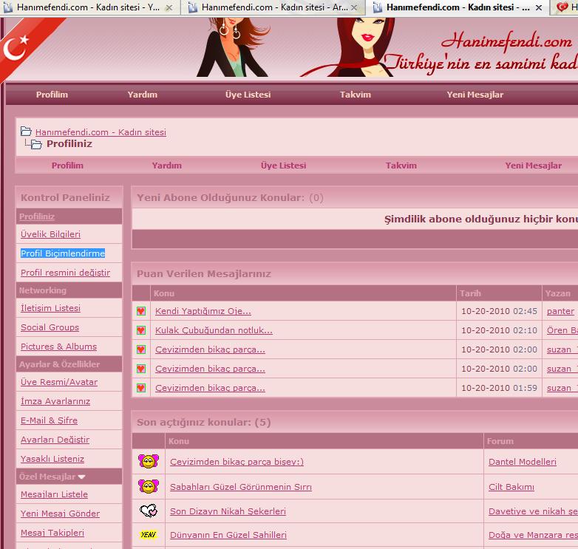
Task: Click heart icon next to Kendi Yaptığımız Oje
Action: coord(141,311)
